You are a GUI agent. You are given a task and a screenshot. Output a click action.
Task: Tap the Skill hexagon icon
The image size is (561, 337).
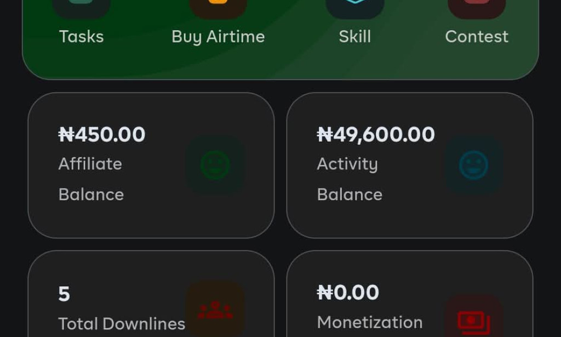pos(355,8)
